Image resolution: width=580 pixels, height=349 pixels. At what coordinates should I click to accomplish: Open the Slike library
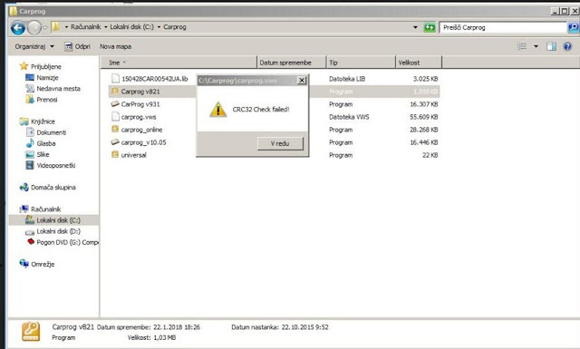click(43, 154)
